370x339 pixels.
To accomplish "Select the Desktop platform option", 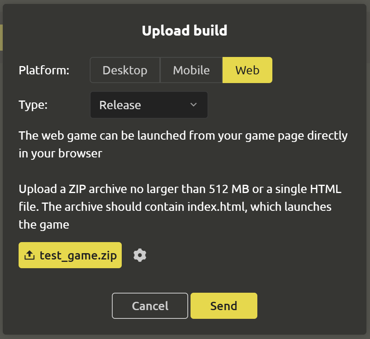I will (x=125, y=70).
